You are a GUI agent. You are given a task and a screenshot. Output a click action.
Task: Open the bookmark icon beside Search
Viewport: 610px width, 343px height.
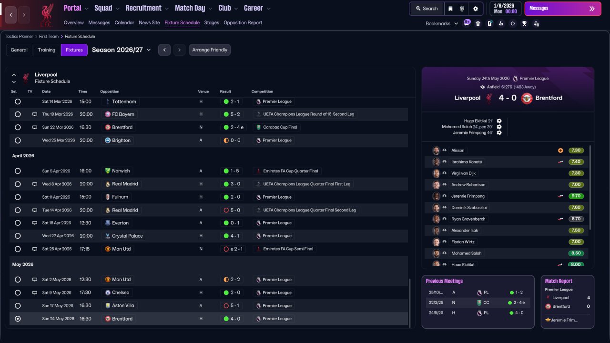[451, 9]
